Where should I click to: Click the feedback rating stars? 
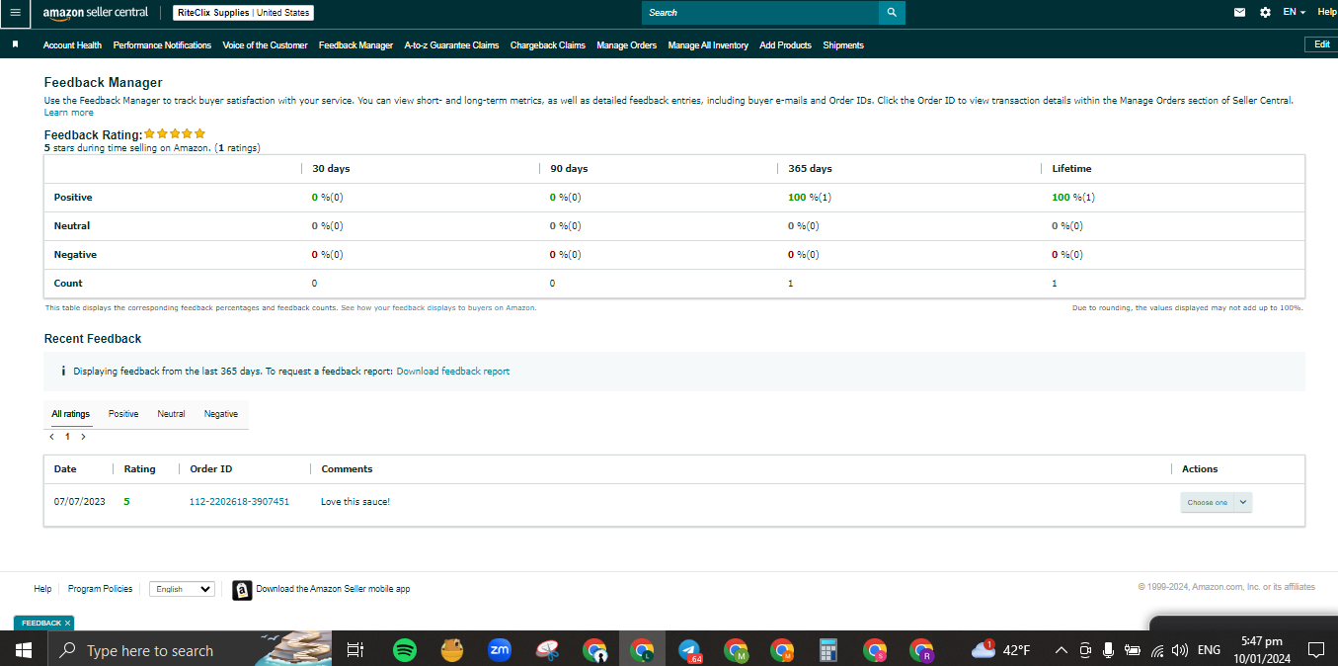pyautogui.click(x=175, y=133)
